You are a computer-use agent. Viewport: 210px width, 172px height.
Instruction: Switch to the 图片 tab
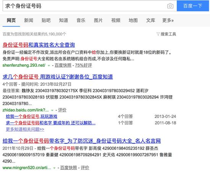pos(98,20)
